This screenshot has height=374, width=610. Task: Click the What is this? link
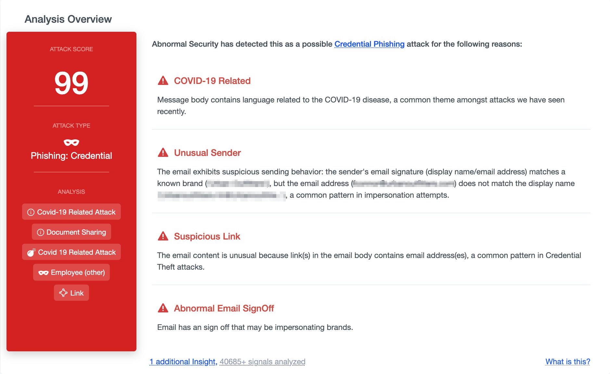point(567,362)
